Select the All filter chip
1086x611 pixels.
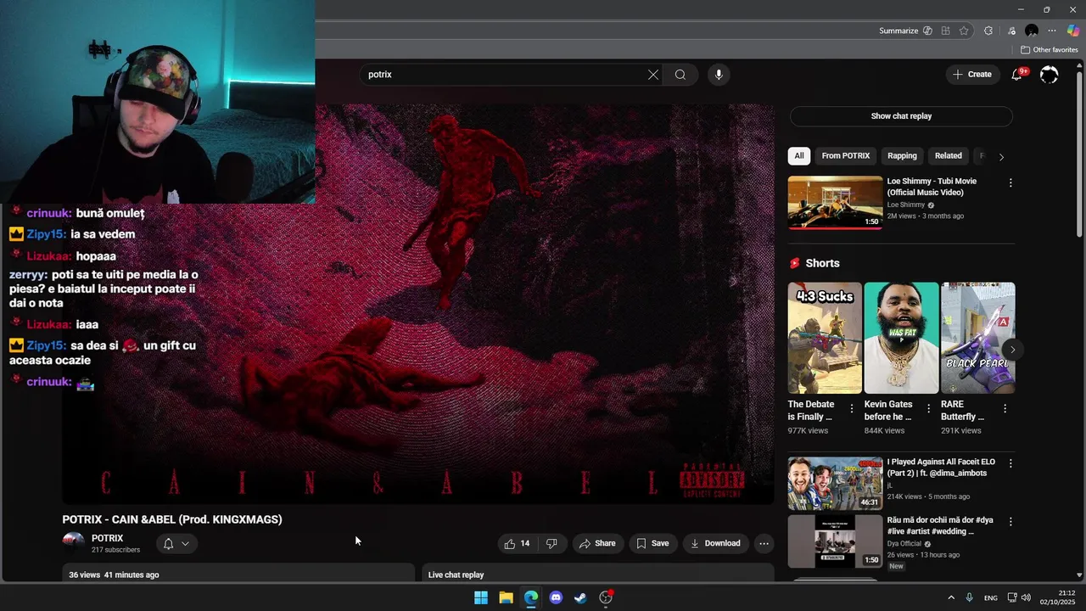click(x=798, y=156)
